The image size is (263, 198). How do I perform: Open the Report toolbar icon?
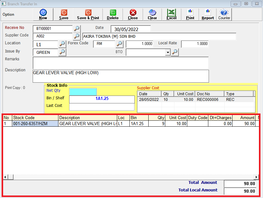[x=208, y=14]
